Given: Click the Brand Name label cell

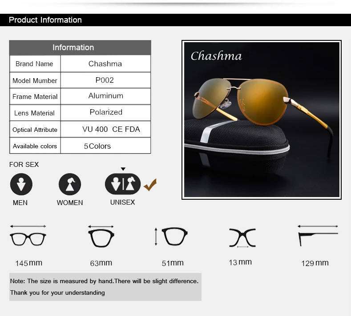Looking at the screenshot, I should [x=35, y=63].
